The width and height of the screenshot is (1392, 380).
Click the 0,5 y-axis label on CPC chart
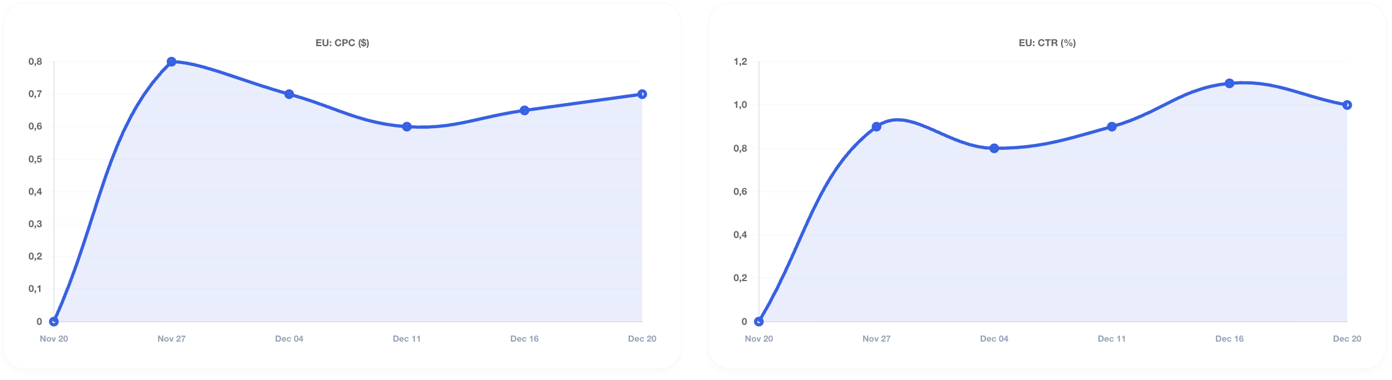[x=35, y=159]
